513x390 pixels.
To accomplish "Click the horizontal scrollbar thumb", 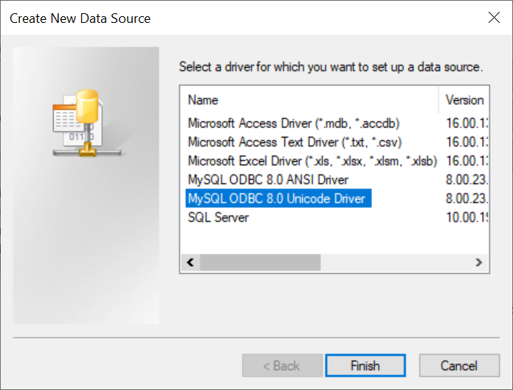I will pyautogui.click(x=260, y=262).
